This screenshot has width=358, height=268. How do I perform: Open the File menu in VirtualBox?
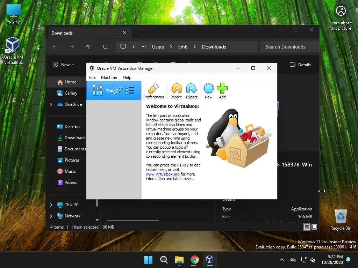pyautogui.click(x=92, y=77)
